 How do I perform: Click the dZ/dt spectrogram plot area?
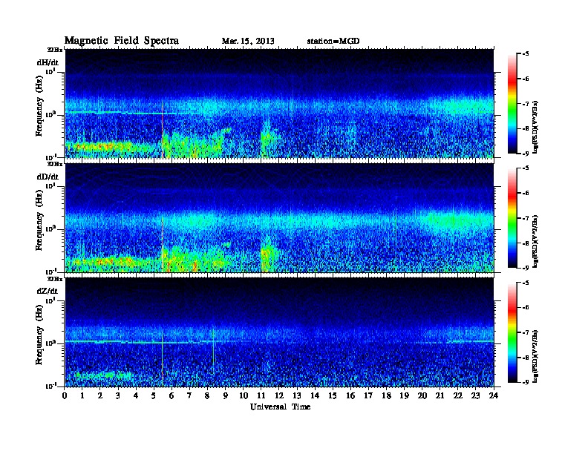point(279,332)
